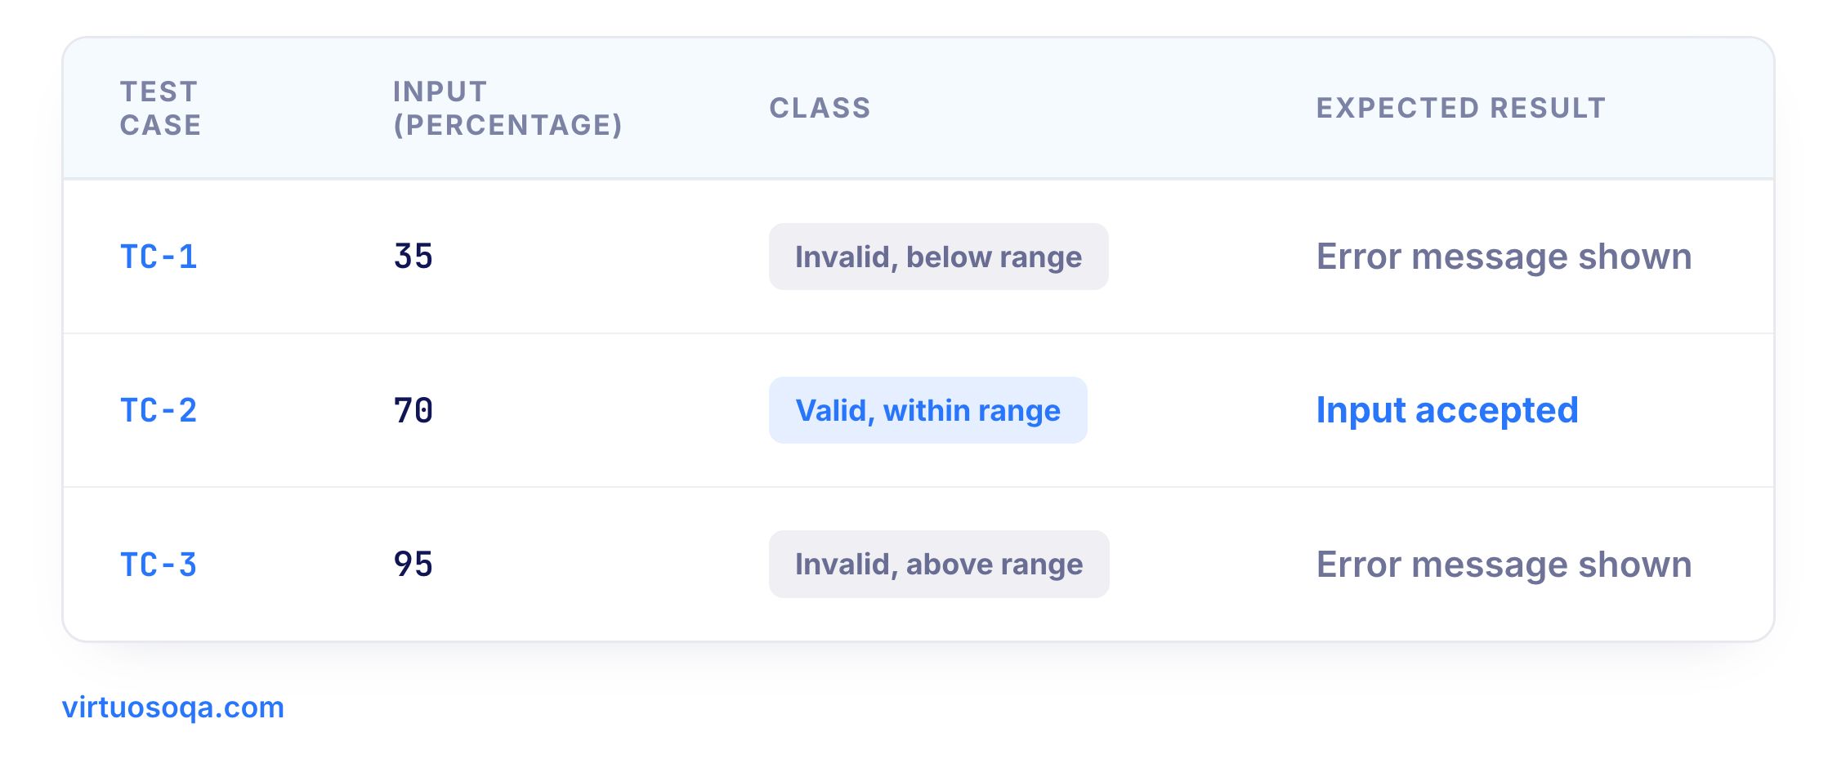
Task: Click the 'Input accepted' result text
Action: (x=1447, y=410)
